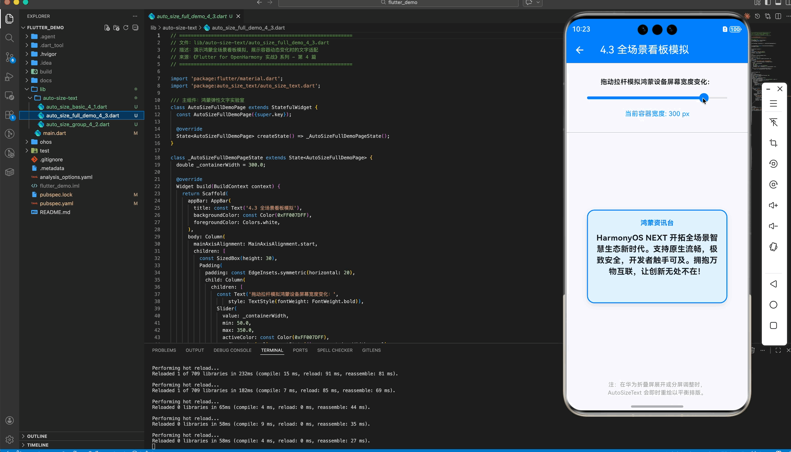The width and height of the screenshot is (791, 452).
Task: Switch to the PROBLEMS tab
Action: point(164,350)
